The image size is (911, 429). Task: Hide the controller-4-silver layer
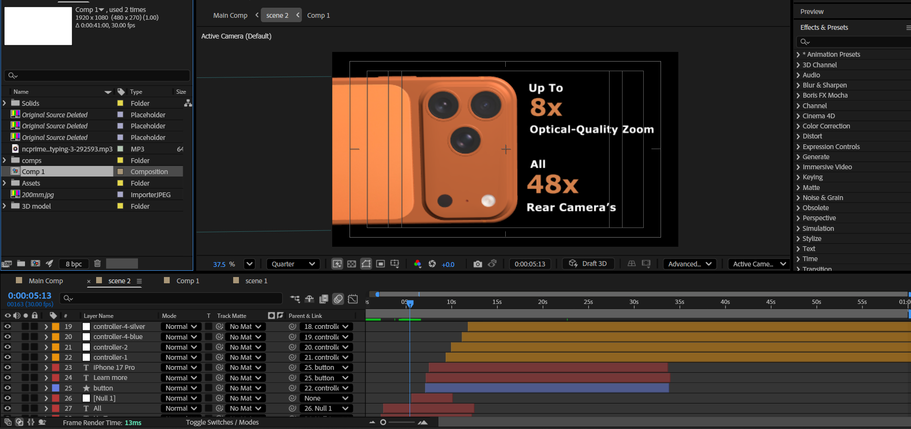[x=8, y=327]
